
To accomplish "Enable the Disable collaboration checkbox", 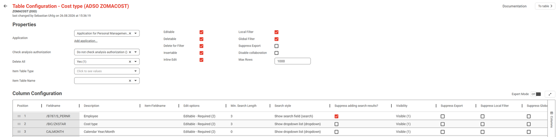I will [x=276, y=53].
